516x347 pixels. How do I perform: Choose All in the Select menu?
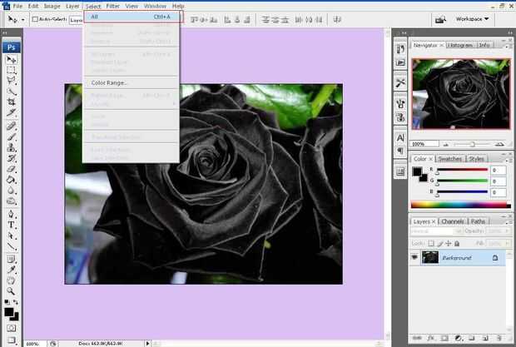pyautogui.click(x=131, y=17)
